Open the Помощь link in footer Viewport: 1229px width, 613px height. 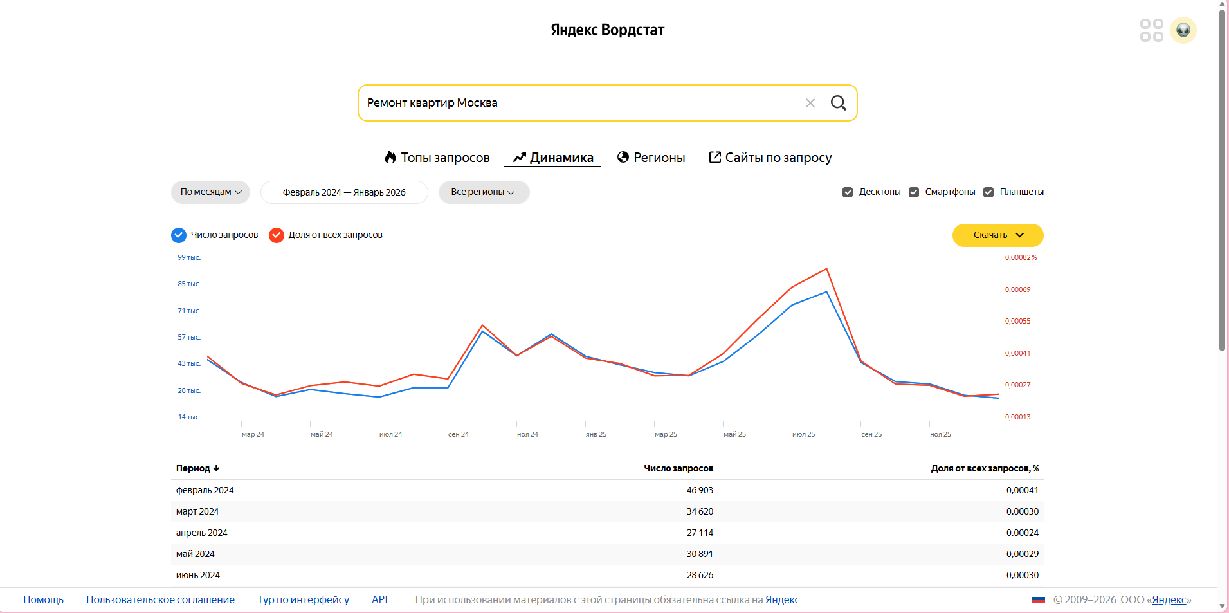pyautogui.click(x=44, y=599)
